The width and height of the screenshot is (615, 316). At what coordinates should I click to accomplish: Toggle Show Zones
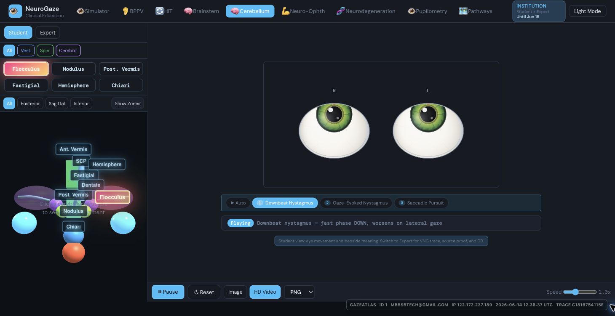[x=127, y=103]
